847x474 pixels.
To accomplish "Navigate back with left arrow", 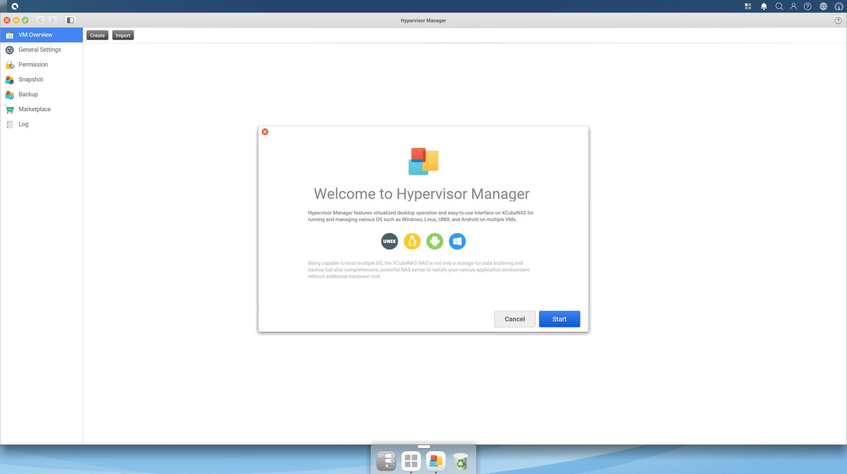I will (40, 20).
